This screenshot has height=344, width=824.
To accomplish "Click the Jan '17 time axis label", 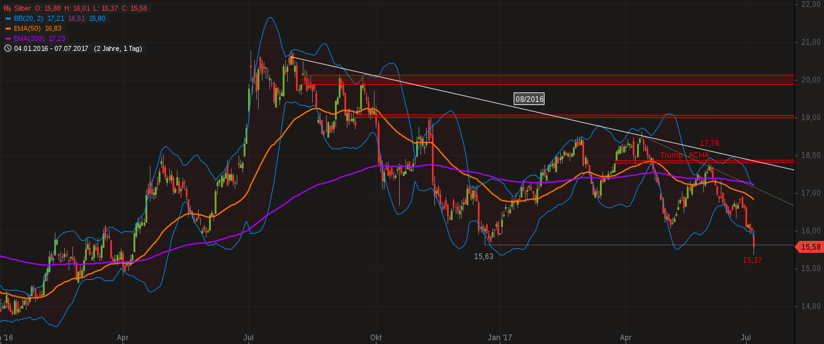I will [x=500, y=338].
